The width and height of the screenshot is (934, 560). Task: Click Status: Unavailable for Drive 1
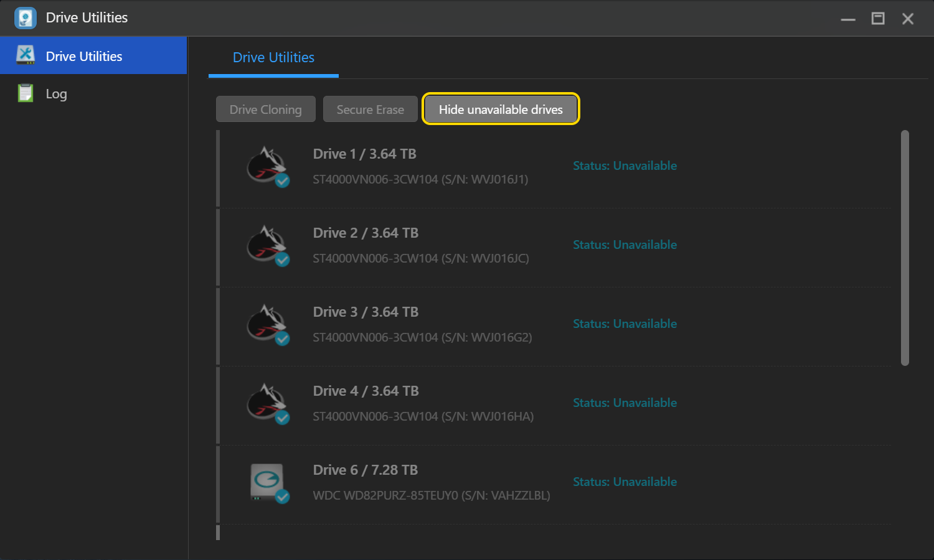coord(625,166)
